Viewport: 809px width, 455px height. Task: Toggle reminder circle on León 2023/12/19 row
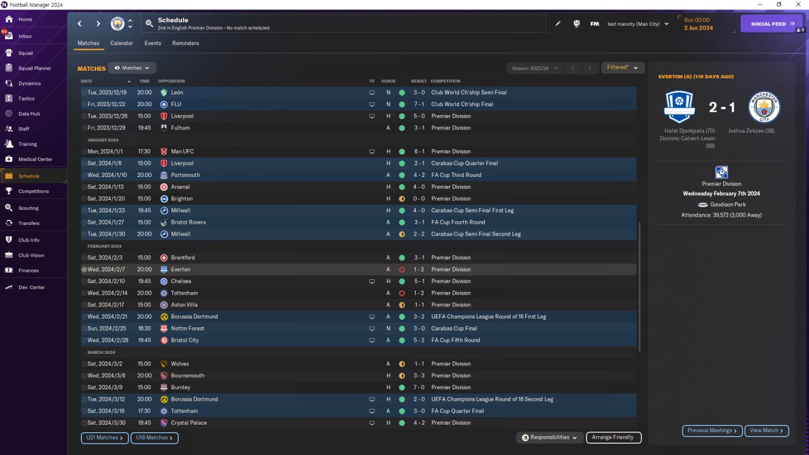coord(84,92)
